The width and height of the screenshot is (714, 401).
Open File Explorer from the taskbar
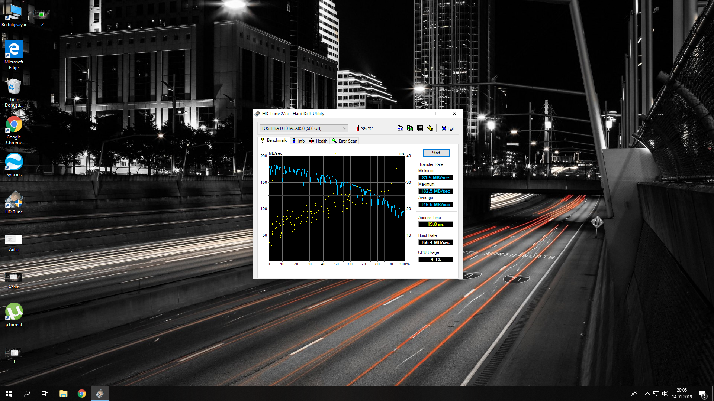63,394
